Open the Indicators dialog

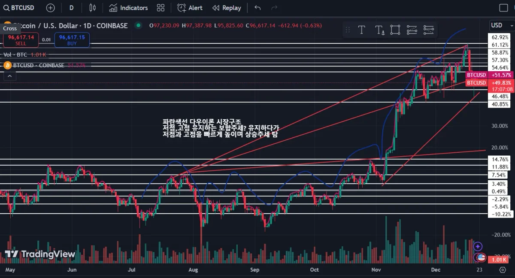click(x=128, y=8)
